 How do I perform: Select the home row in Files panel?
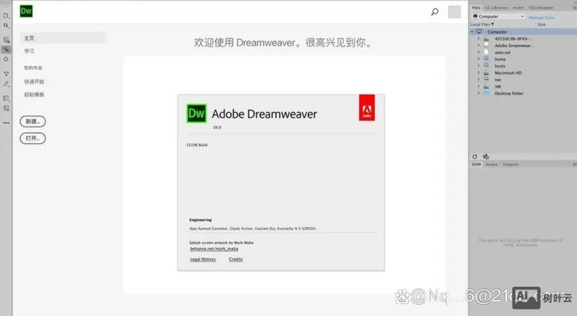coord(523,59)
